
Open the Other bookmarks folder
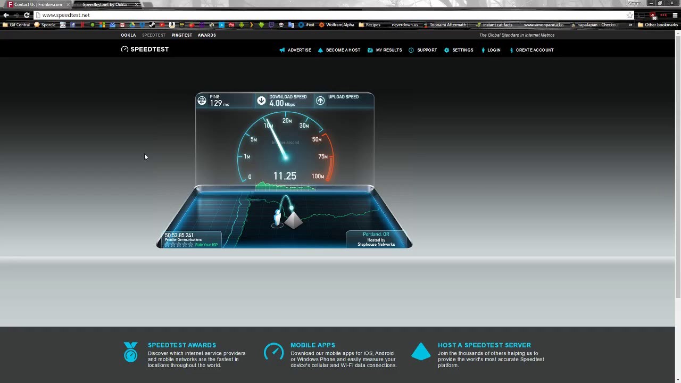[x=658, y=24]
